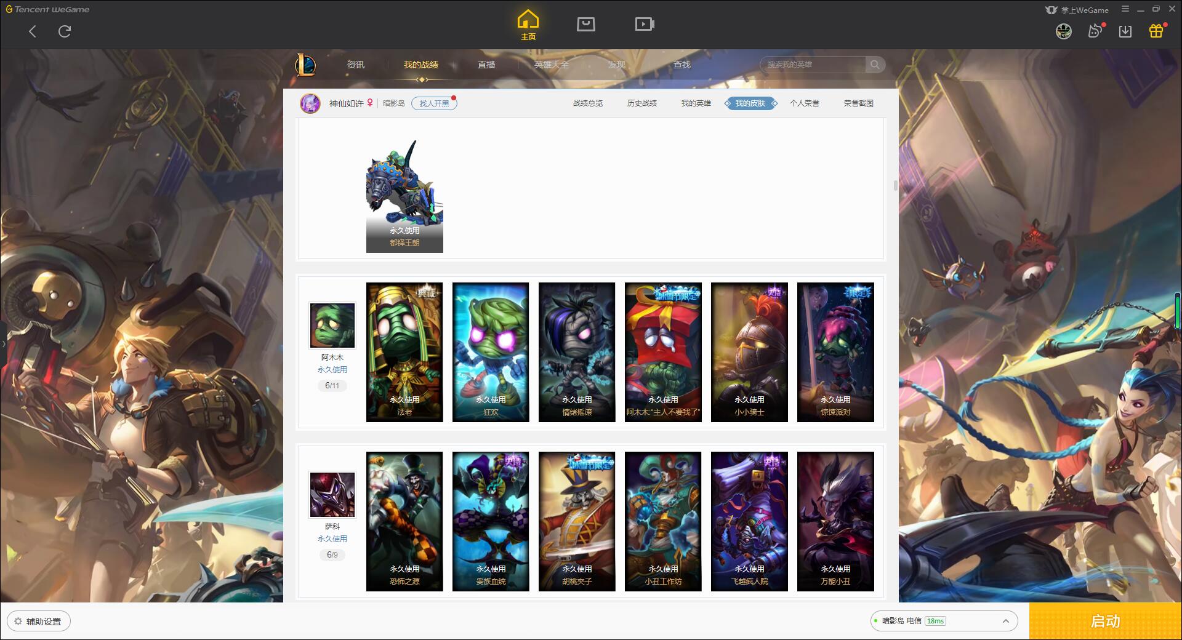The image size is (1182, 640).
Task: Switch to 战绩总览 sub-tab
Action: (x=588, y=103)
